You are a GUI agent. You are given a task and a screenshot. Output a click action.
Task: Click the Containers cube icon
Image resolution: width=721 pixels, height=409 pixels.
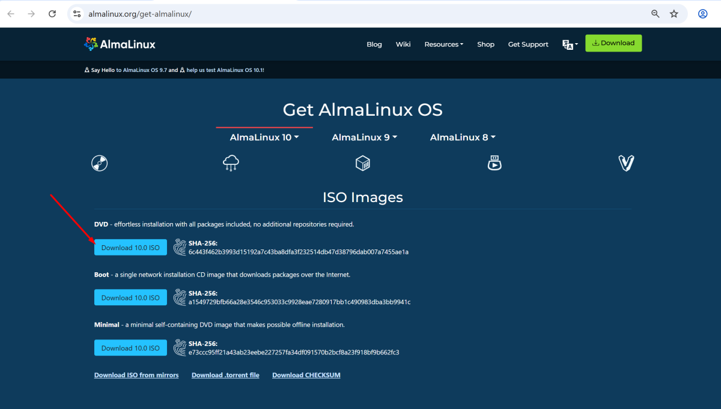(x=362, y=163)
